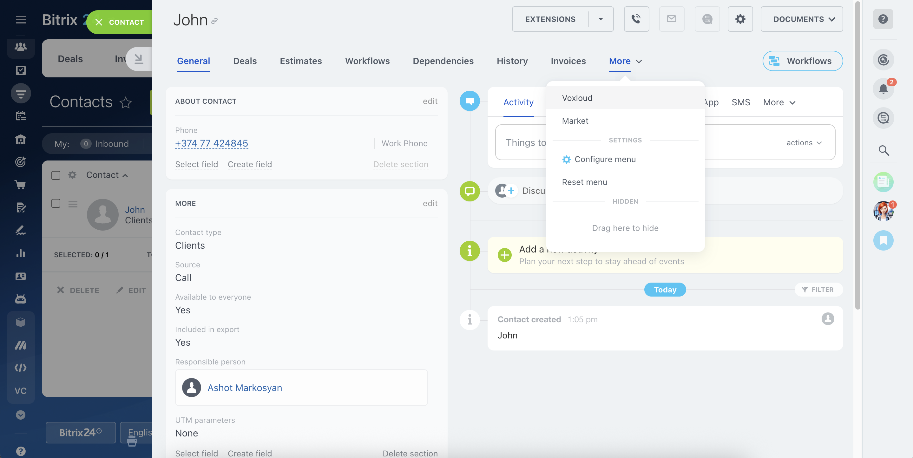Open the DOCUMENTS dropdown
This screenshot has height=458, width=913.
(802, 19)
